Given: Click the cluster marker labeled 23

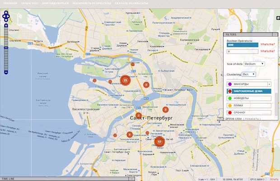Looking at the screenshot, I should (x=125, y=80).
